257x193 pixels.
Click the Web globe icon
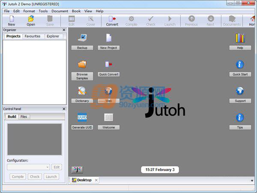108,91
